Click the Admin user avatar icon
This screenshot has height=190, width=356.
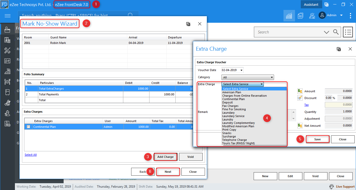(x=322, y=15)
